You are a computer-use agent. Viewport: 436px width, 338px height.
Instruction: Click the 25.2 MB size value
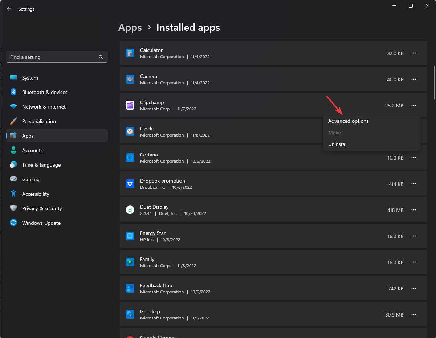point(394,106)
